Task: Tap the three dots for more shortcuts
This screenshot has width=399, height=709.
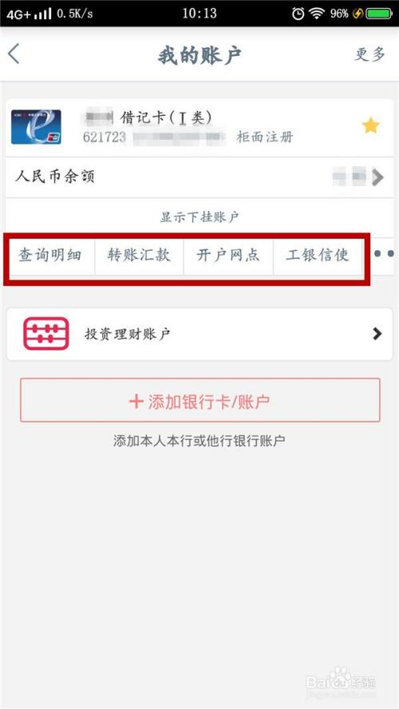Action: click(384, 254)
